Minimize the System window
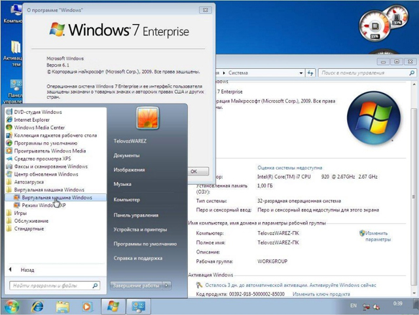The width and height of the screenshot is (419, 315). click(x=383, y=62)
